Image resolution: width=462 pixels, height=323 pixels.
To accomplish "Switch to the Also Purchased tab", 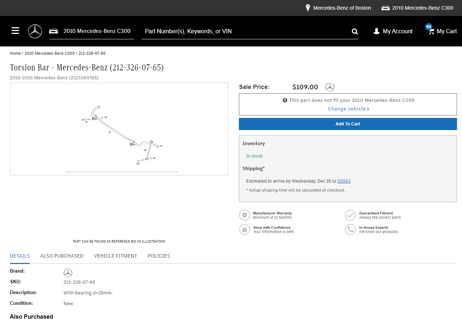I will click(x=62, y=256).
